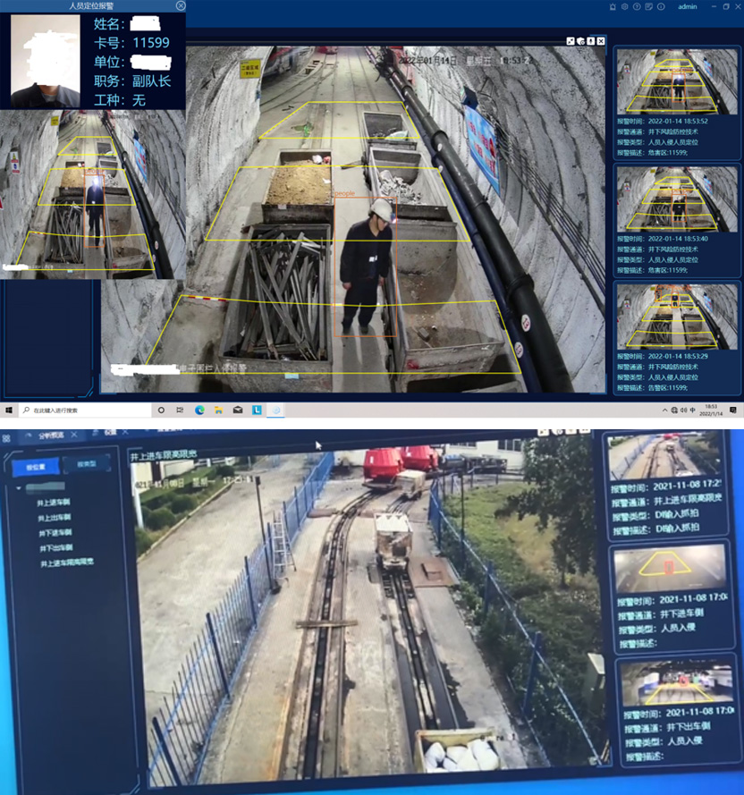Viewport: 744px width, 795px height.
Task: Select 井上进车侧 camera in tree
Action: coord(54,503)
